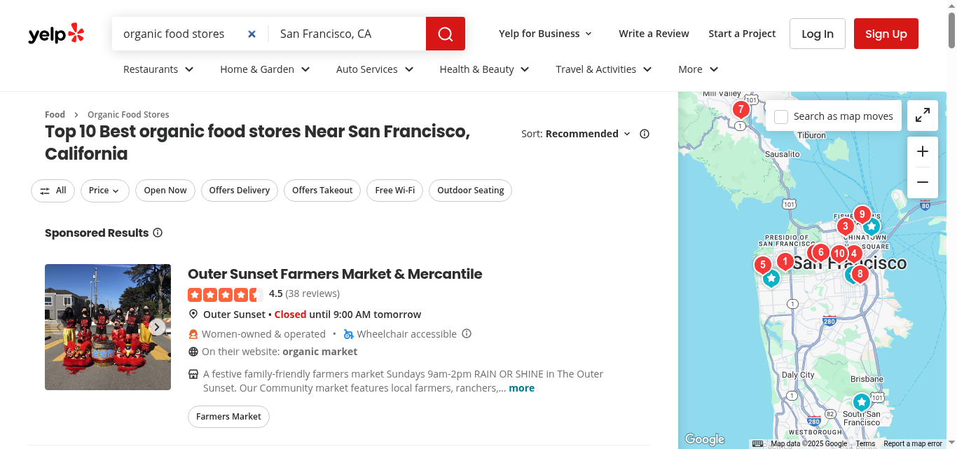Go to Organic Food Stores breadcrumb
The image size is (957, 449).
128,114
